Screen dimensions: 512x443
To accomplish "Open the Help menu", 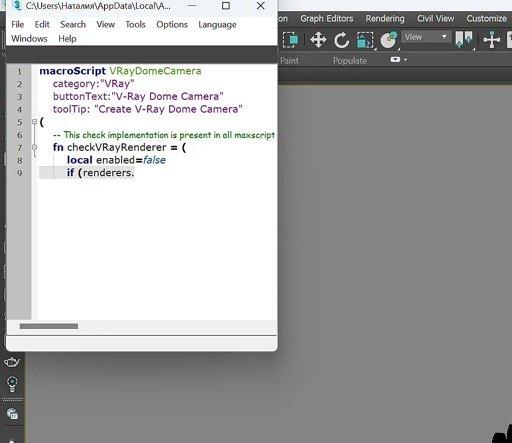I will point(67,39).
